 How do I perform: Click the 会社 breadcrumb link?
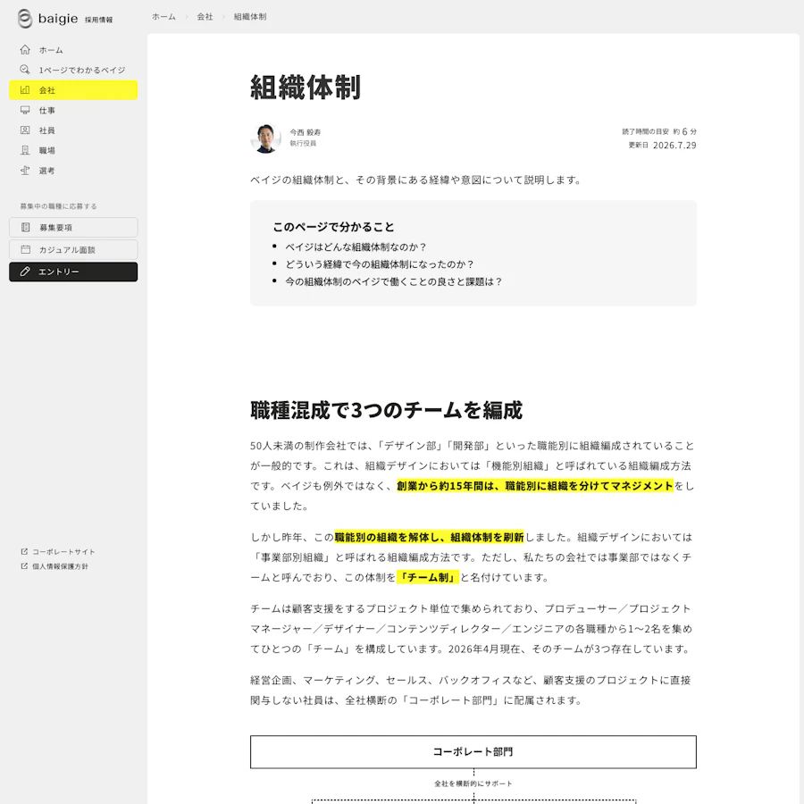[205, 16]
